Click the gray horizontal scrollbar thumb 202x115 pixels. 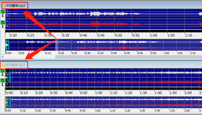(129, 56)
